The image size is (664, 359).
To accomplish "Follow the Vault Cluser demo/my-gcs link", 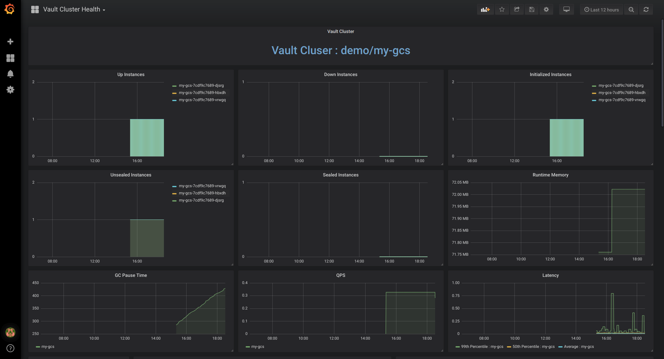I will pyautogui.click(x=340, y=51).
